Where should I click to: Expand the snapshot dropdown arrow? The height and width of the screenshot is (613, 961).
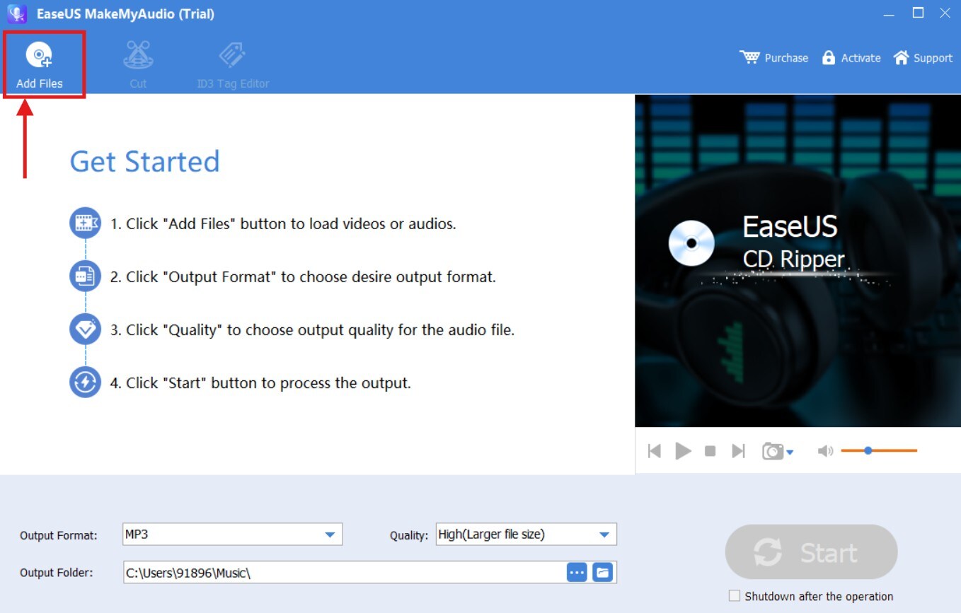[x=790, y=453]
